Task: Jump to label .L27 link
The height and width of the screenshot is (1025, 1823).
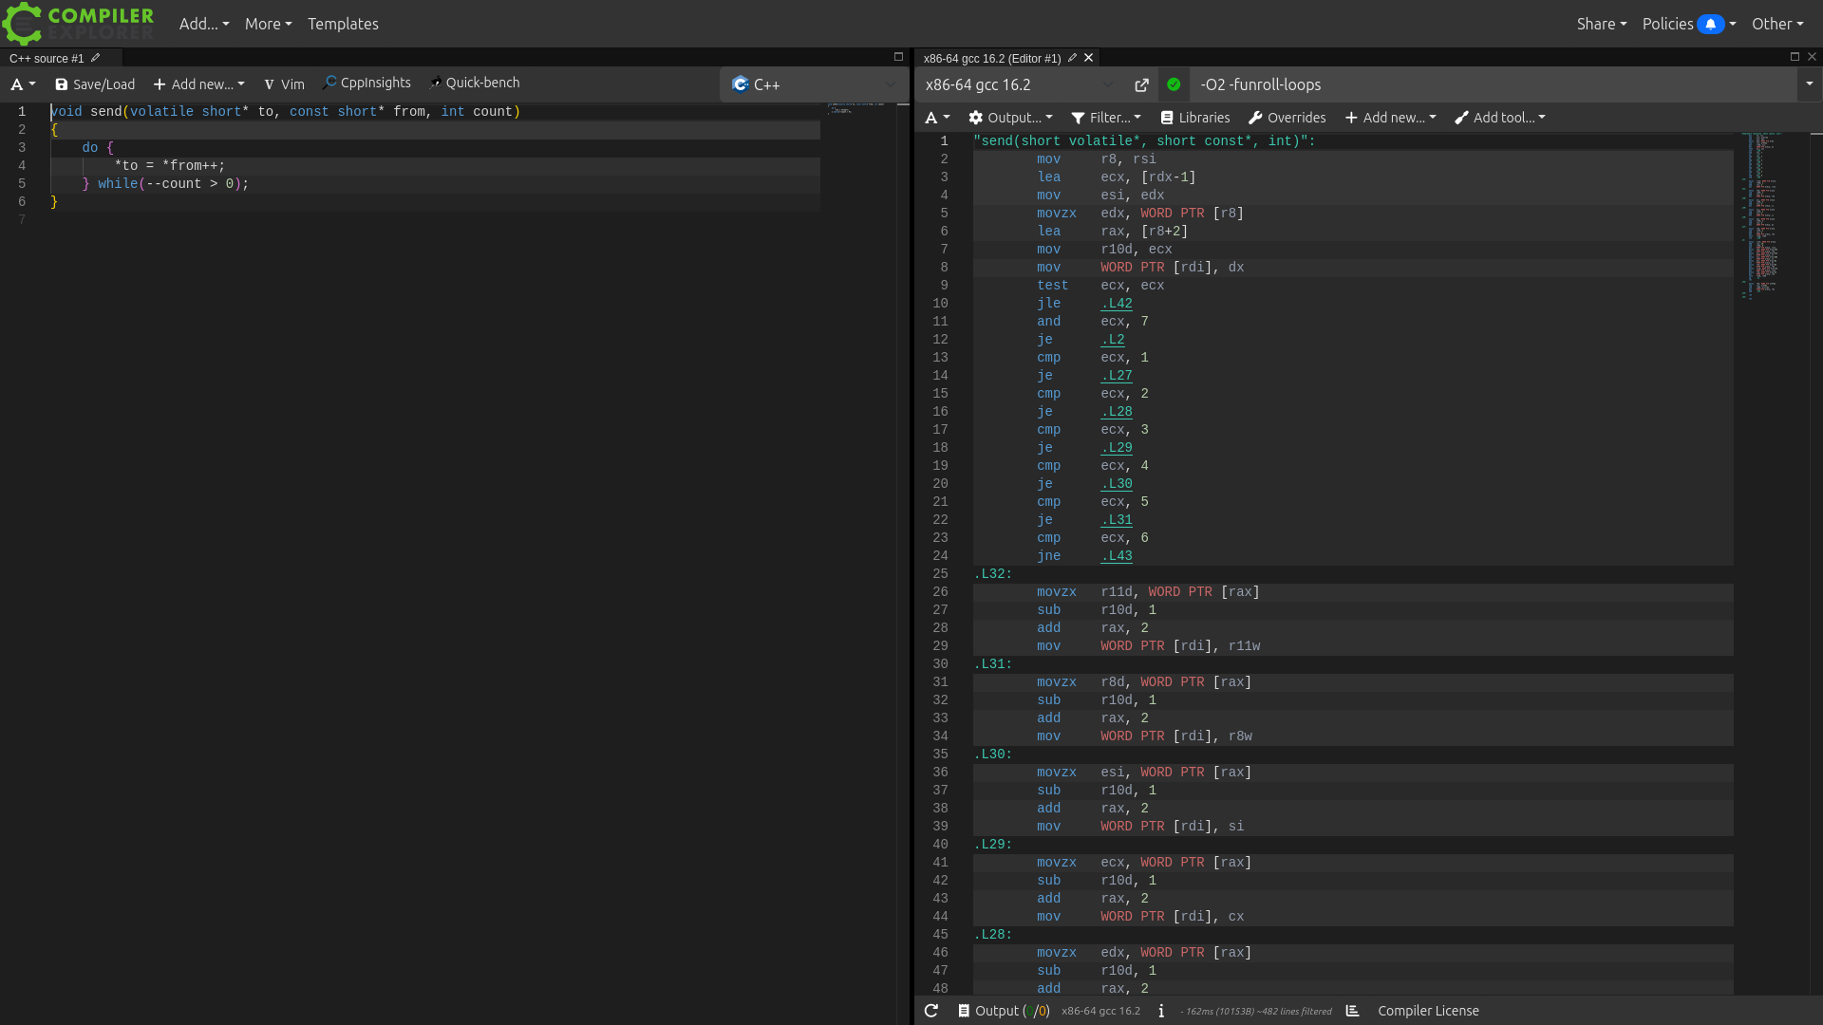Action: pyautogui.click(x=1117, y=376)
